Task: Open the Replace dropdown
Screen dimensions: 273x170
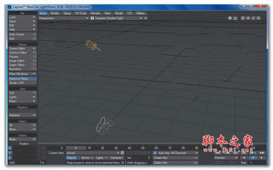Action: (x=22, y=115)
